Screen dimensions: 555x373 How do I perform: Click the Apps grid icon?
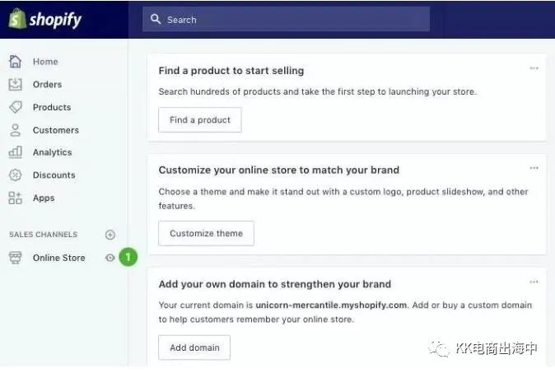click(x=15, y=198)
